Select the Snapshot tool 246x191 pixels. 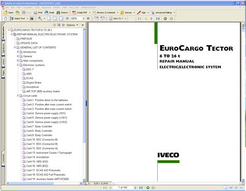(x=32, y=19)
